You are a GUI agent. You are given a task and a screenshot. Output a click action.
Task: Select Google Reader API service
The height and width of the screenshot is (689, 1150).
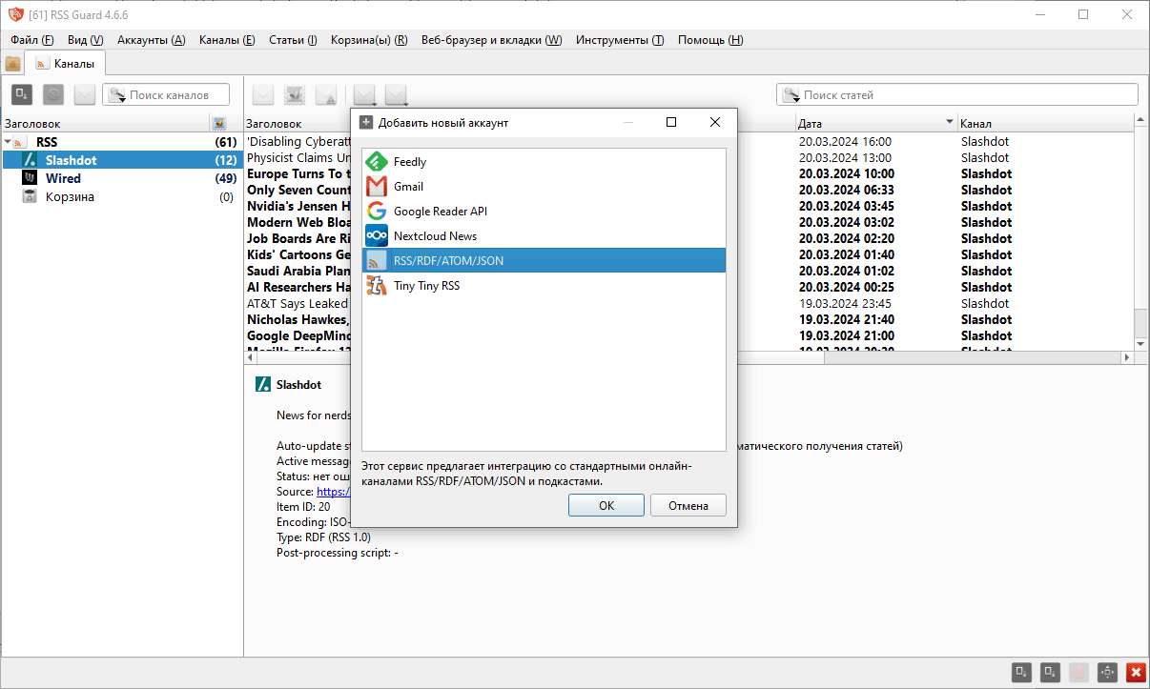click(x=544, y=212)
